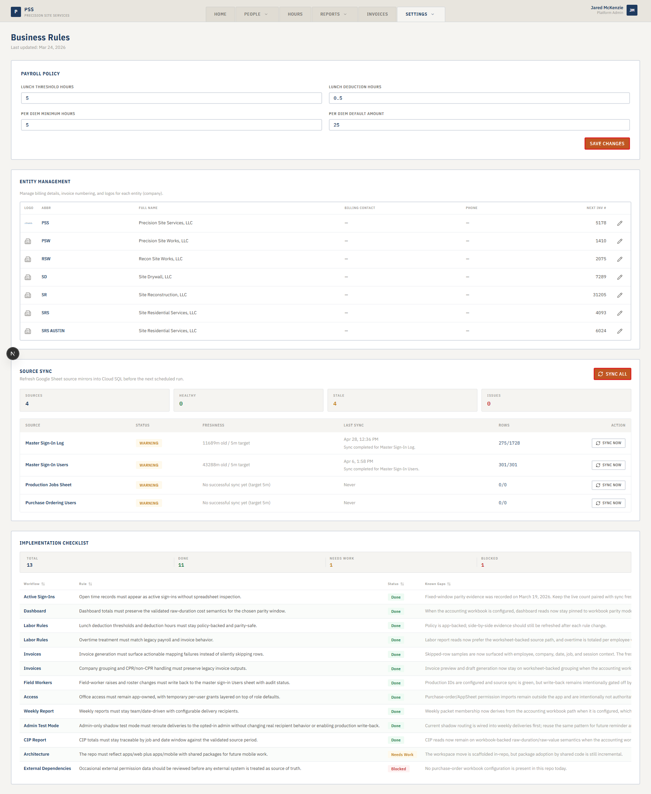This screenshot has width=651, height=794.
Task: Edit the RSW entity pencil icon
Action: coord(619,259)
